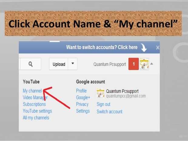Open the red notification badge showing 1
This screenshot has height=141, width=188.
point(133,64)
